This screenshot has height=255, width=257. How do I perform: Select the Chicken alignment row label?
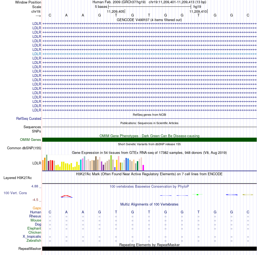point(35,232)
